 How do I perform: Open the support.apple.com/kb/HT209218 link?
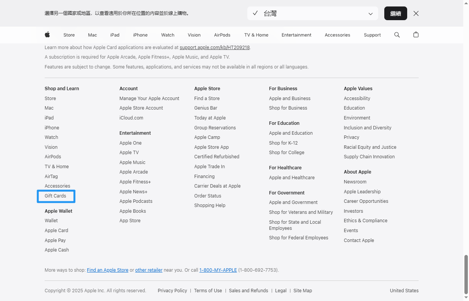[x=214, y=48]
